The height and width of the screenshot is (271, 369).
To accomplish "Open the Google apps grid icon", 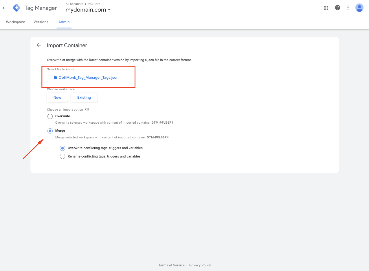I will tap(326, 8).
